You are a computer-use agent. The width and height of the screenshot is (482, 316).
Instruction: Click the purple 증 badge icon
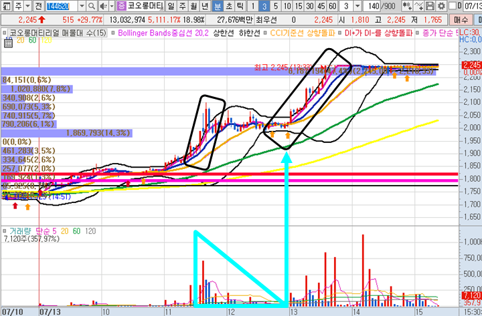coord(122,6)
